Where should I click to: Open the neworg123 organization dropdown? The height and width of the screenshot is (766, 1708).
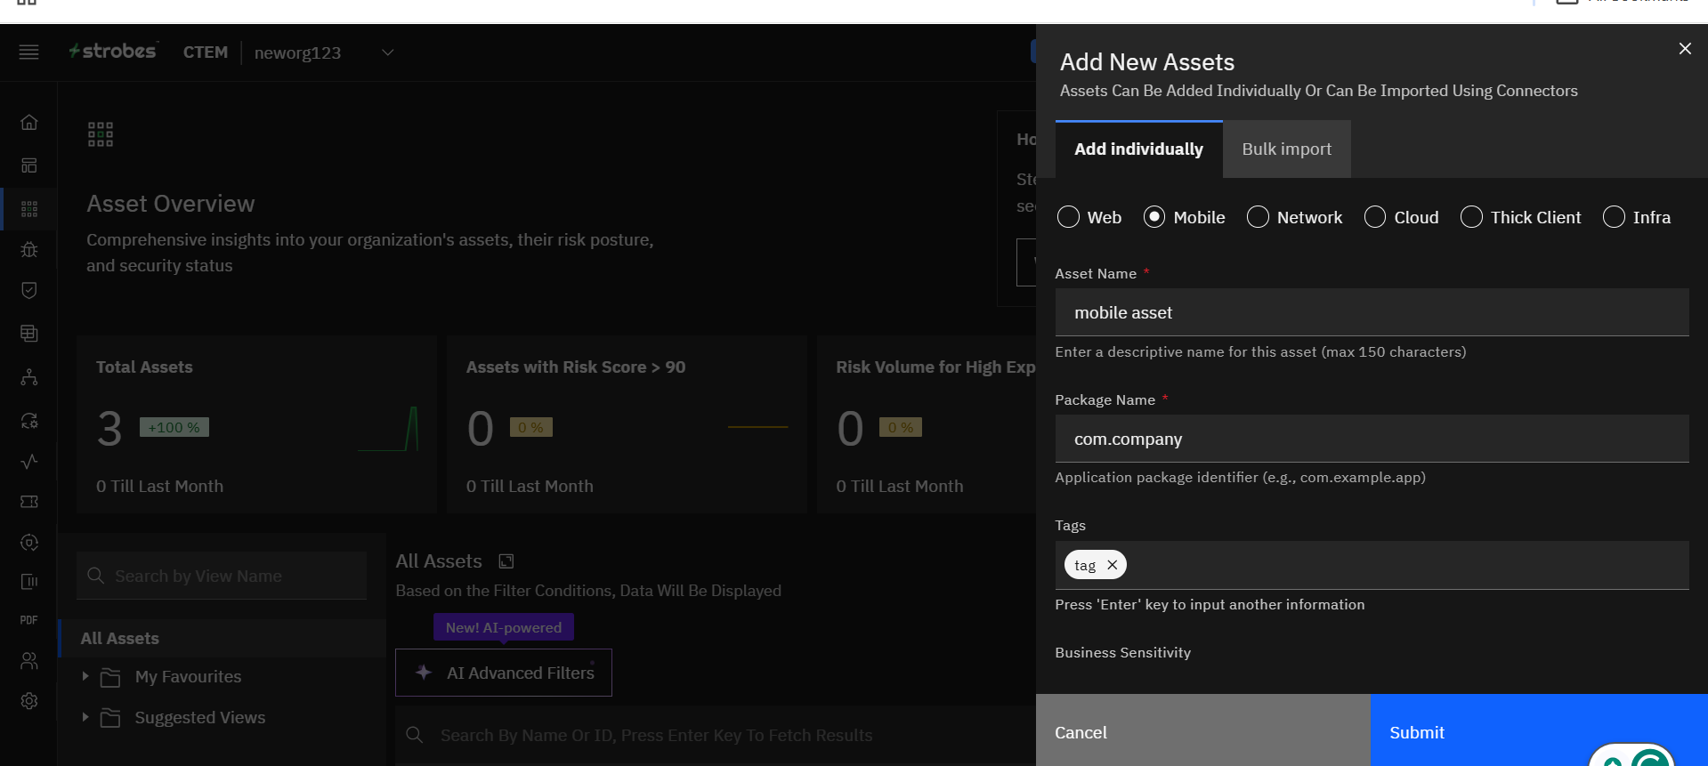pos(387,52)
